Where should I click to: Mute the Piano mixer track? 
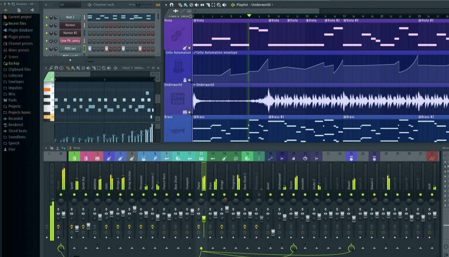201,194
